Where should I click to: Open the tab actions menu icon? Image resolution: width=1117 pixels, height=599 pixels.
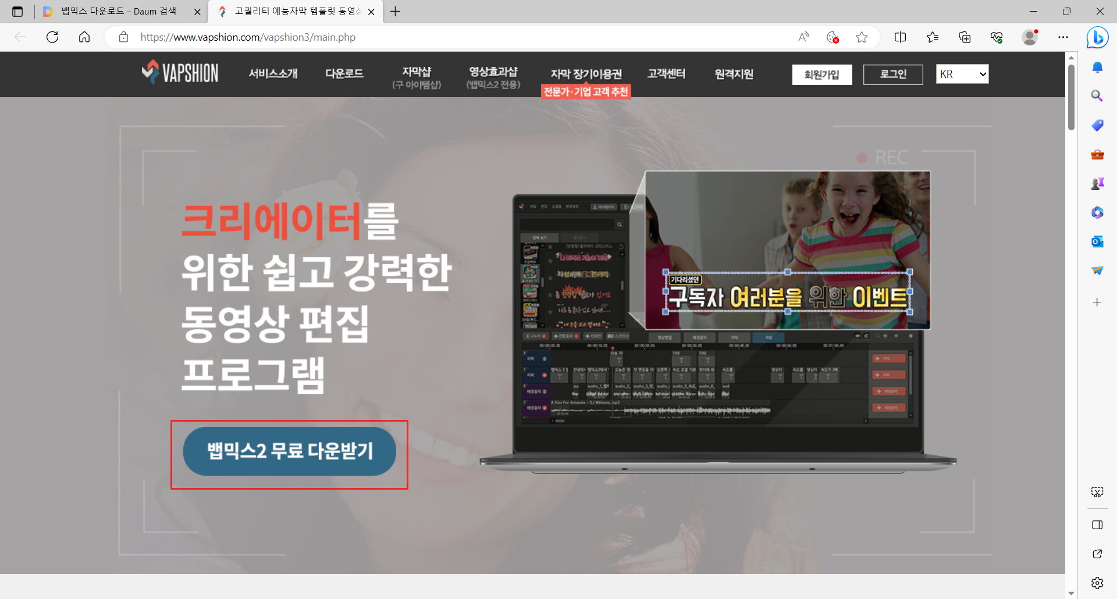click(17, 12)
